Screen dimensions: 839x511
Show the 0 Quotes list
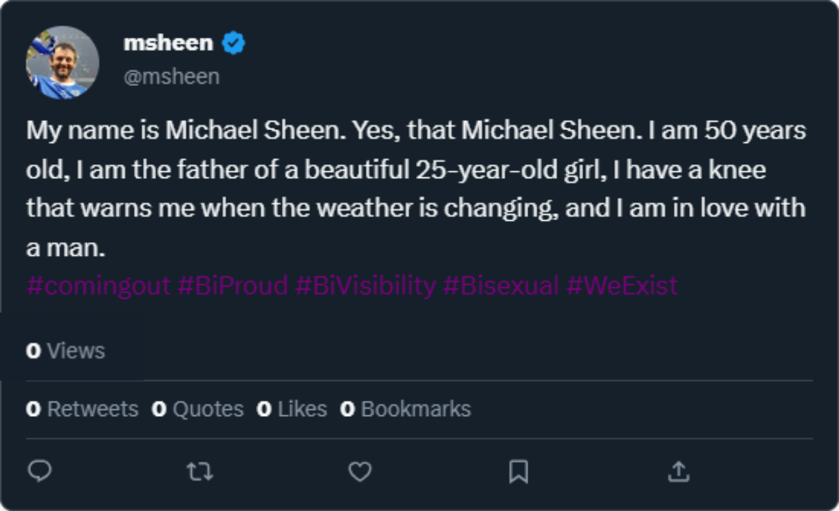click(198, 409)
